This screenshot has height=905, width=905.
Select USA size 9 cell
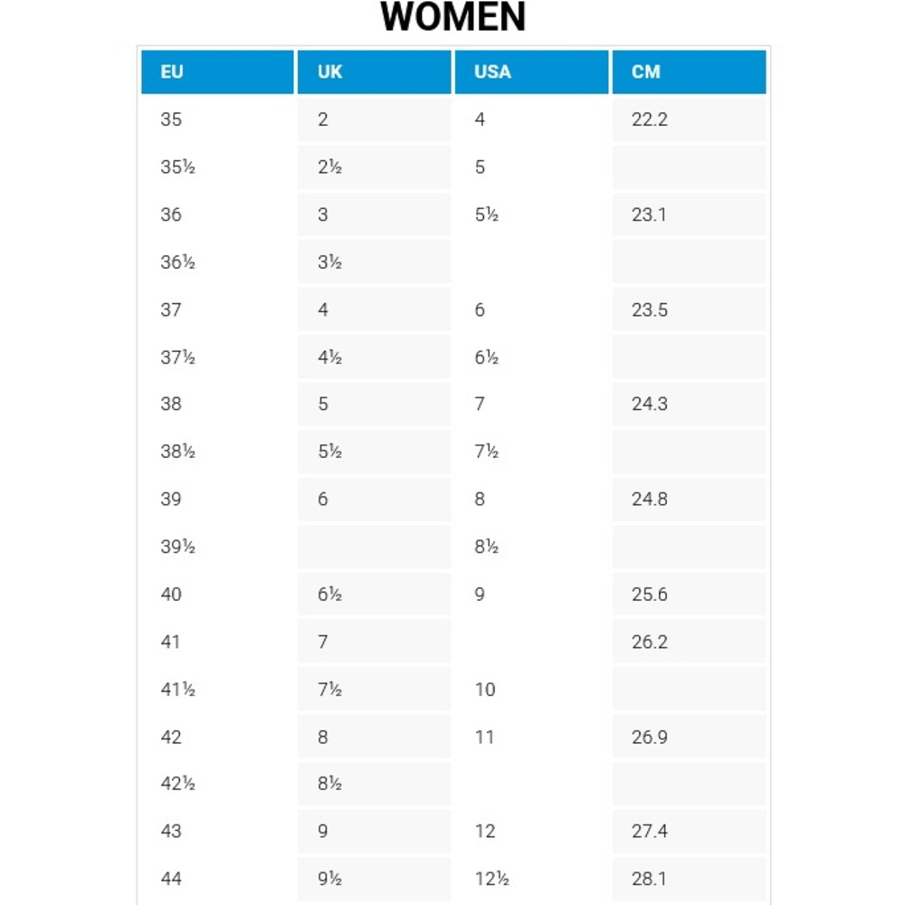531,595
